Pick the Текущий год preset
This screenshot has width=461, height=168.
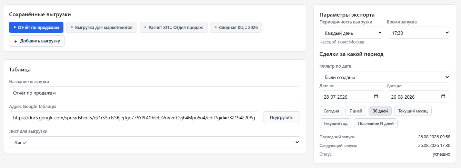(335, 123)
